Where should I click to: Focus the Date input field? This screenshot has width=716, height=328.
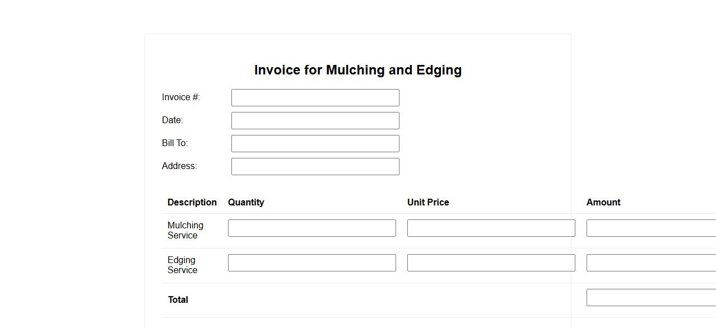(x=315, y=120)
